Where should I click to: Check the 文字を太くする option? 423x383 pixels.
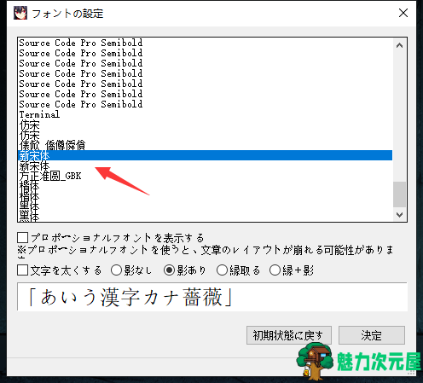pos(22,270)
